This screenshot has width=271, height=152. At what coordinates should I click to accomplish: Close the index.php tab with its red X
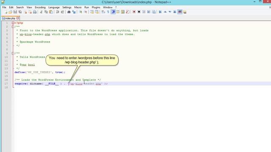tap(18, 18)
